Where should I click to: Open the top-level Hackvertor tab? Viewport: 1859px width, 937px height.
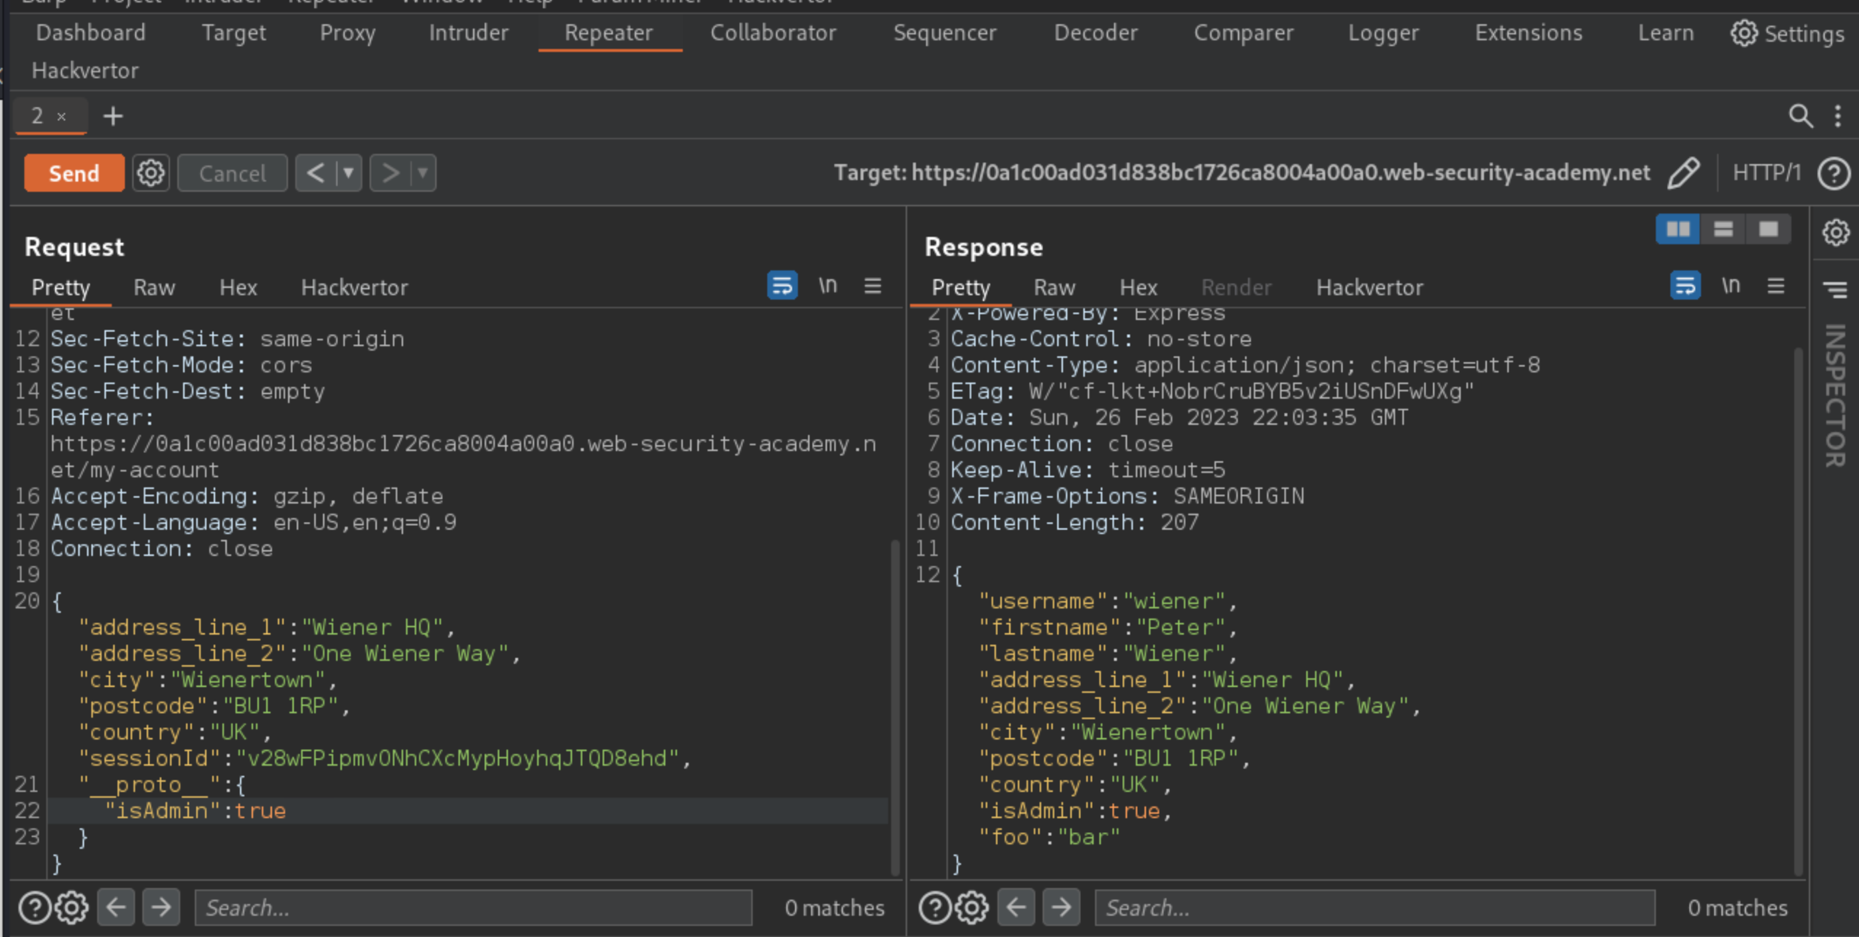tap(85, 71)
